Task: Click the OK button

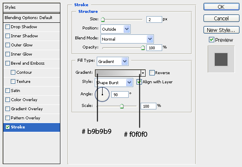Action: click(x=221, y=7)
